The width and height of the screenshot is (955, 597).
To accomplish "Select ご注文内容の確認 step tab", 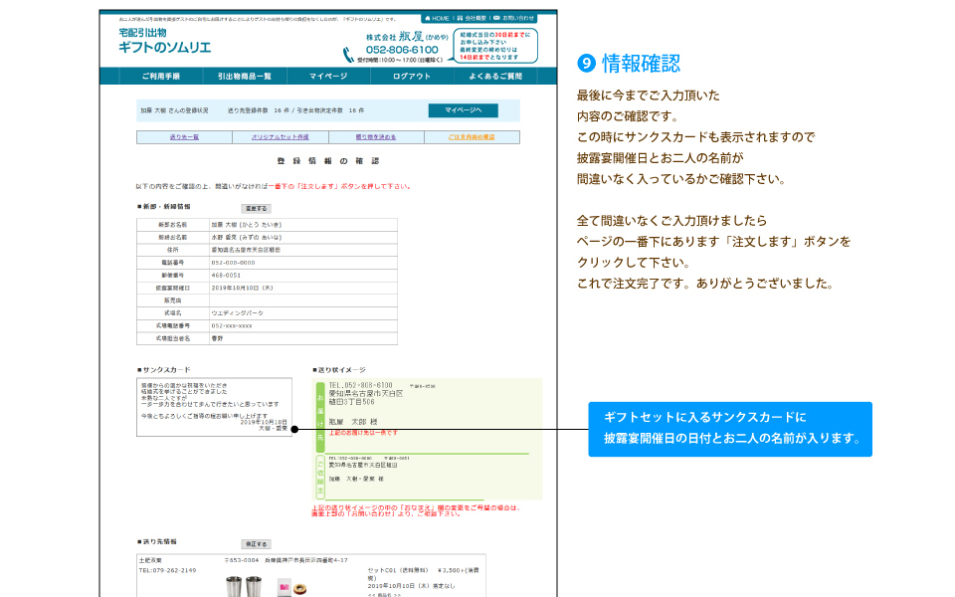I will [x=472, y=136].
